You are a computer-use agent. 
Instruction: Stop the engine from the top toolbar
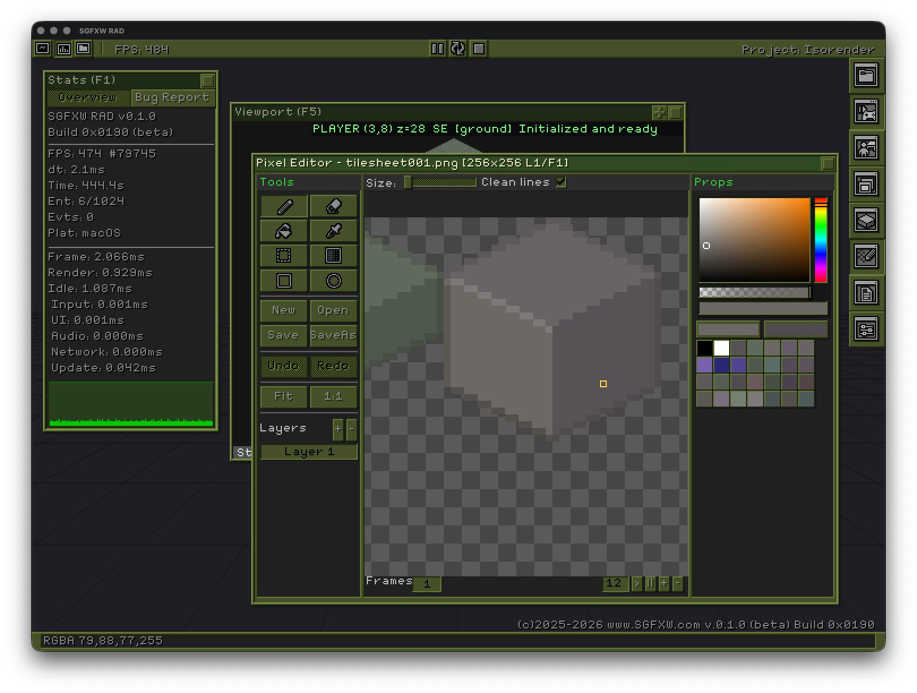click(x=479, y=49)
